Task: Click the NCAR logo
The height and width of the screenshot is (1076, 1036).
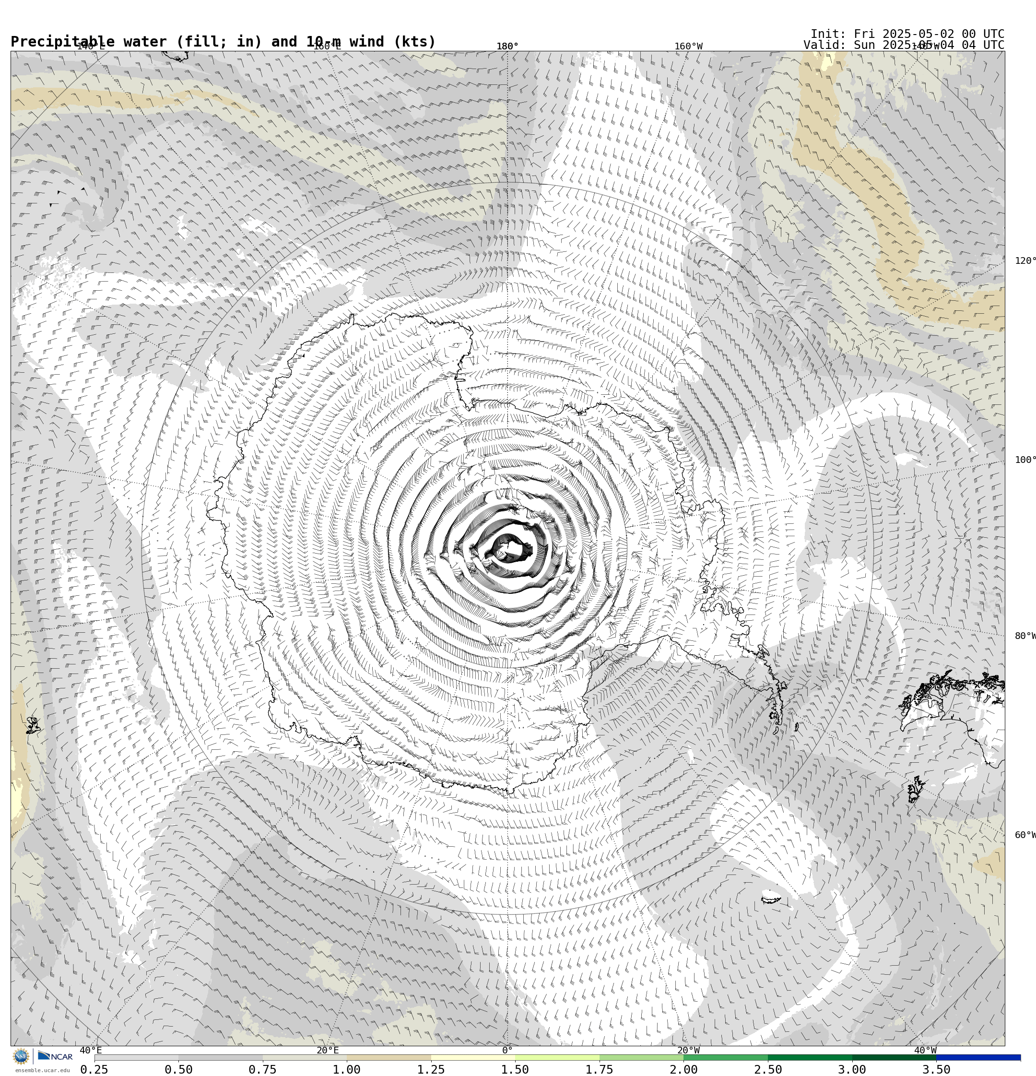Action: click(55, 1056)
